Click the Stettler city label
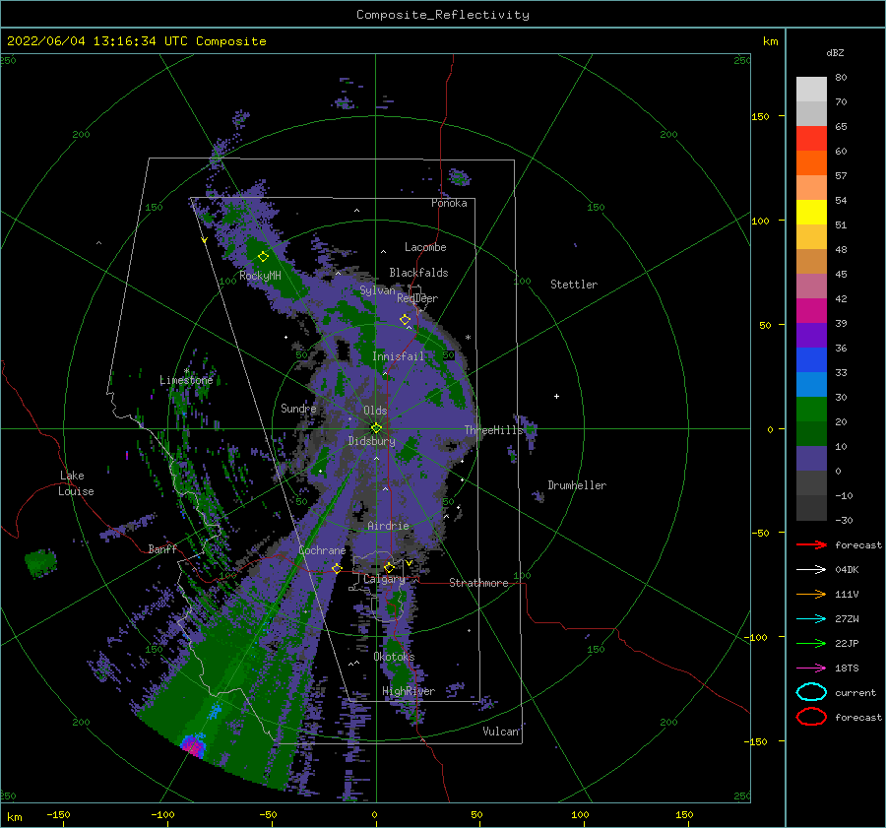This screenshot has height=828, width=886. (574, 285)
